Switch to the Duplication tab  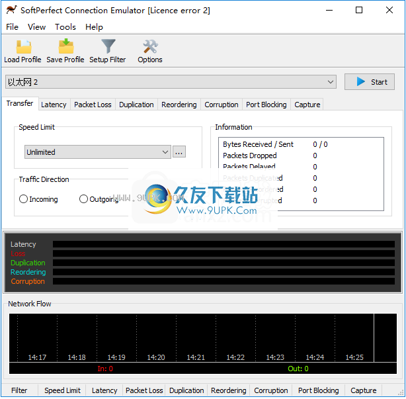click(x=136, y=105)
